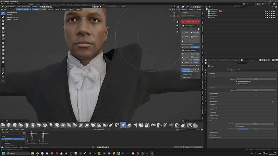Open the File menu
The width and height of the screenshot is (278, 156).
pos(4,4)
